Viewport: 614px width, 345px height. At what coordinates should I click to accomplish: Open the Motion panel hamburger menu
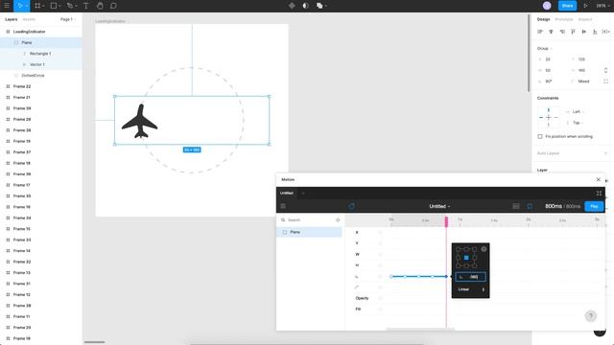click(x=283, y=206)
